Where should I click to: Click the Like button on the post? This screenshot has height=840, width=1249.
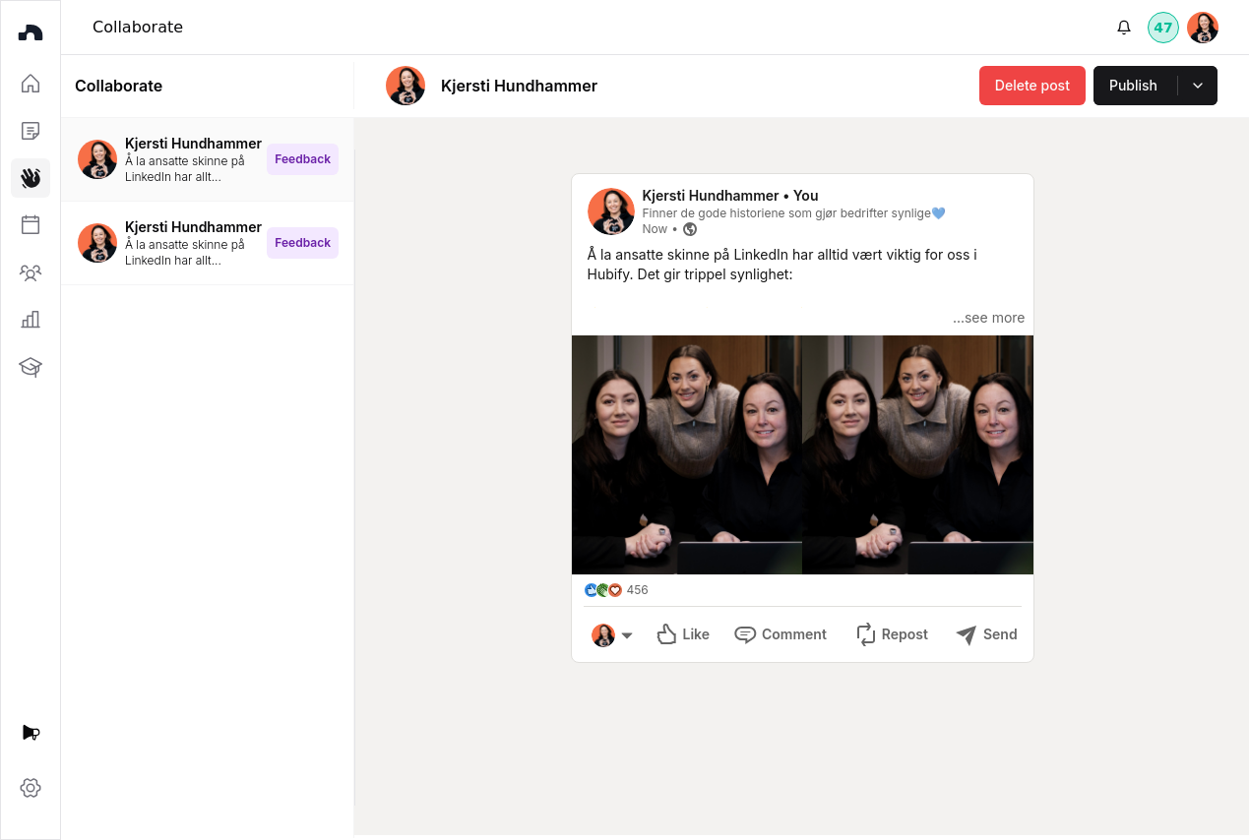point(683,634)
